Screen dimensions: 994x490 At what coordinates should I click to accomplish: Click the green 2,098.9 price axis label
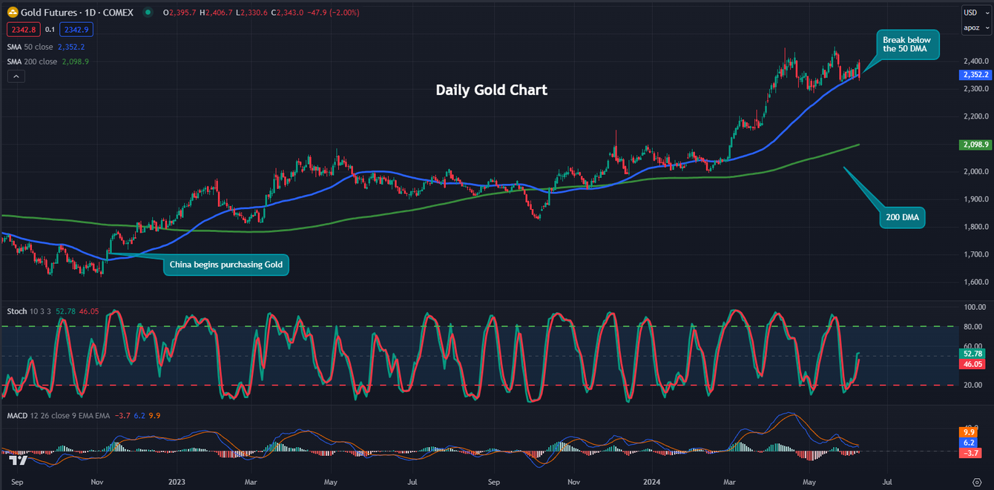(975, 145)
